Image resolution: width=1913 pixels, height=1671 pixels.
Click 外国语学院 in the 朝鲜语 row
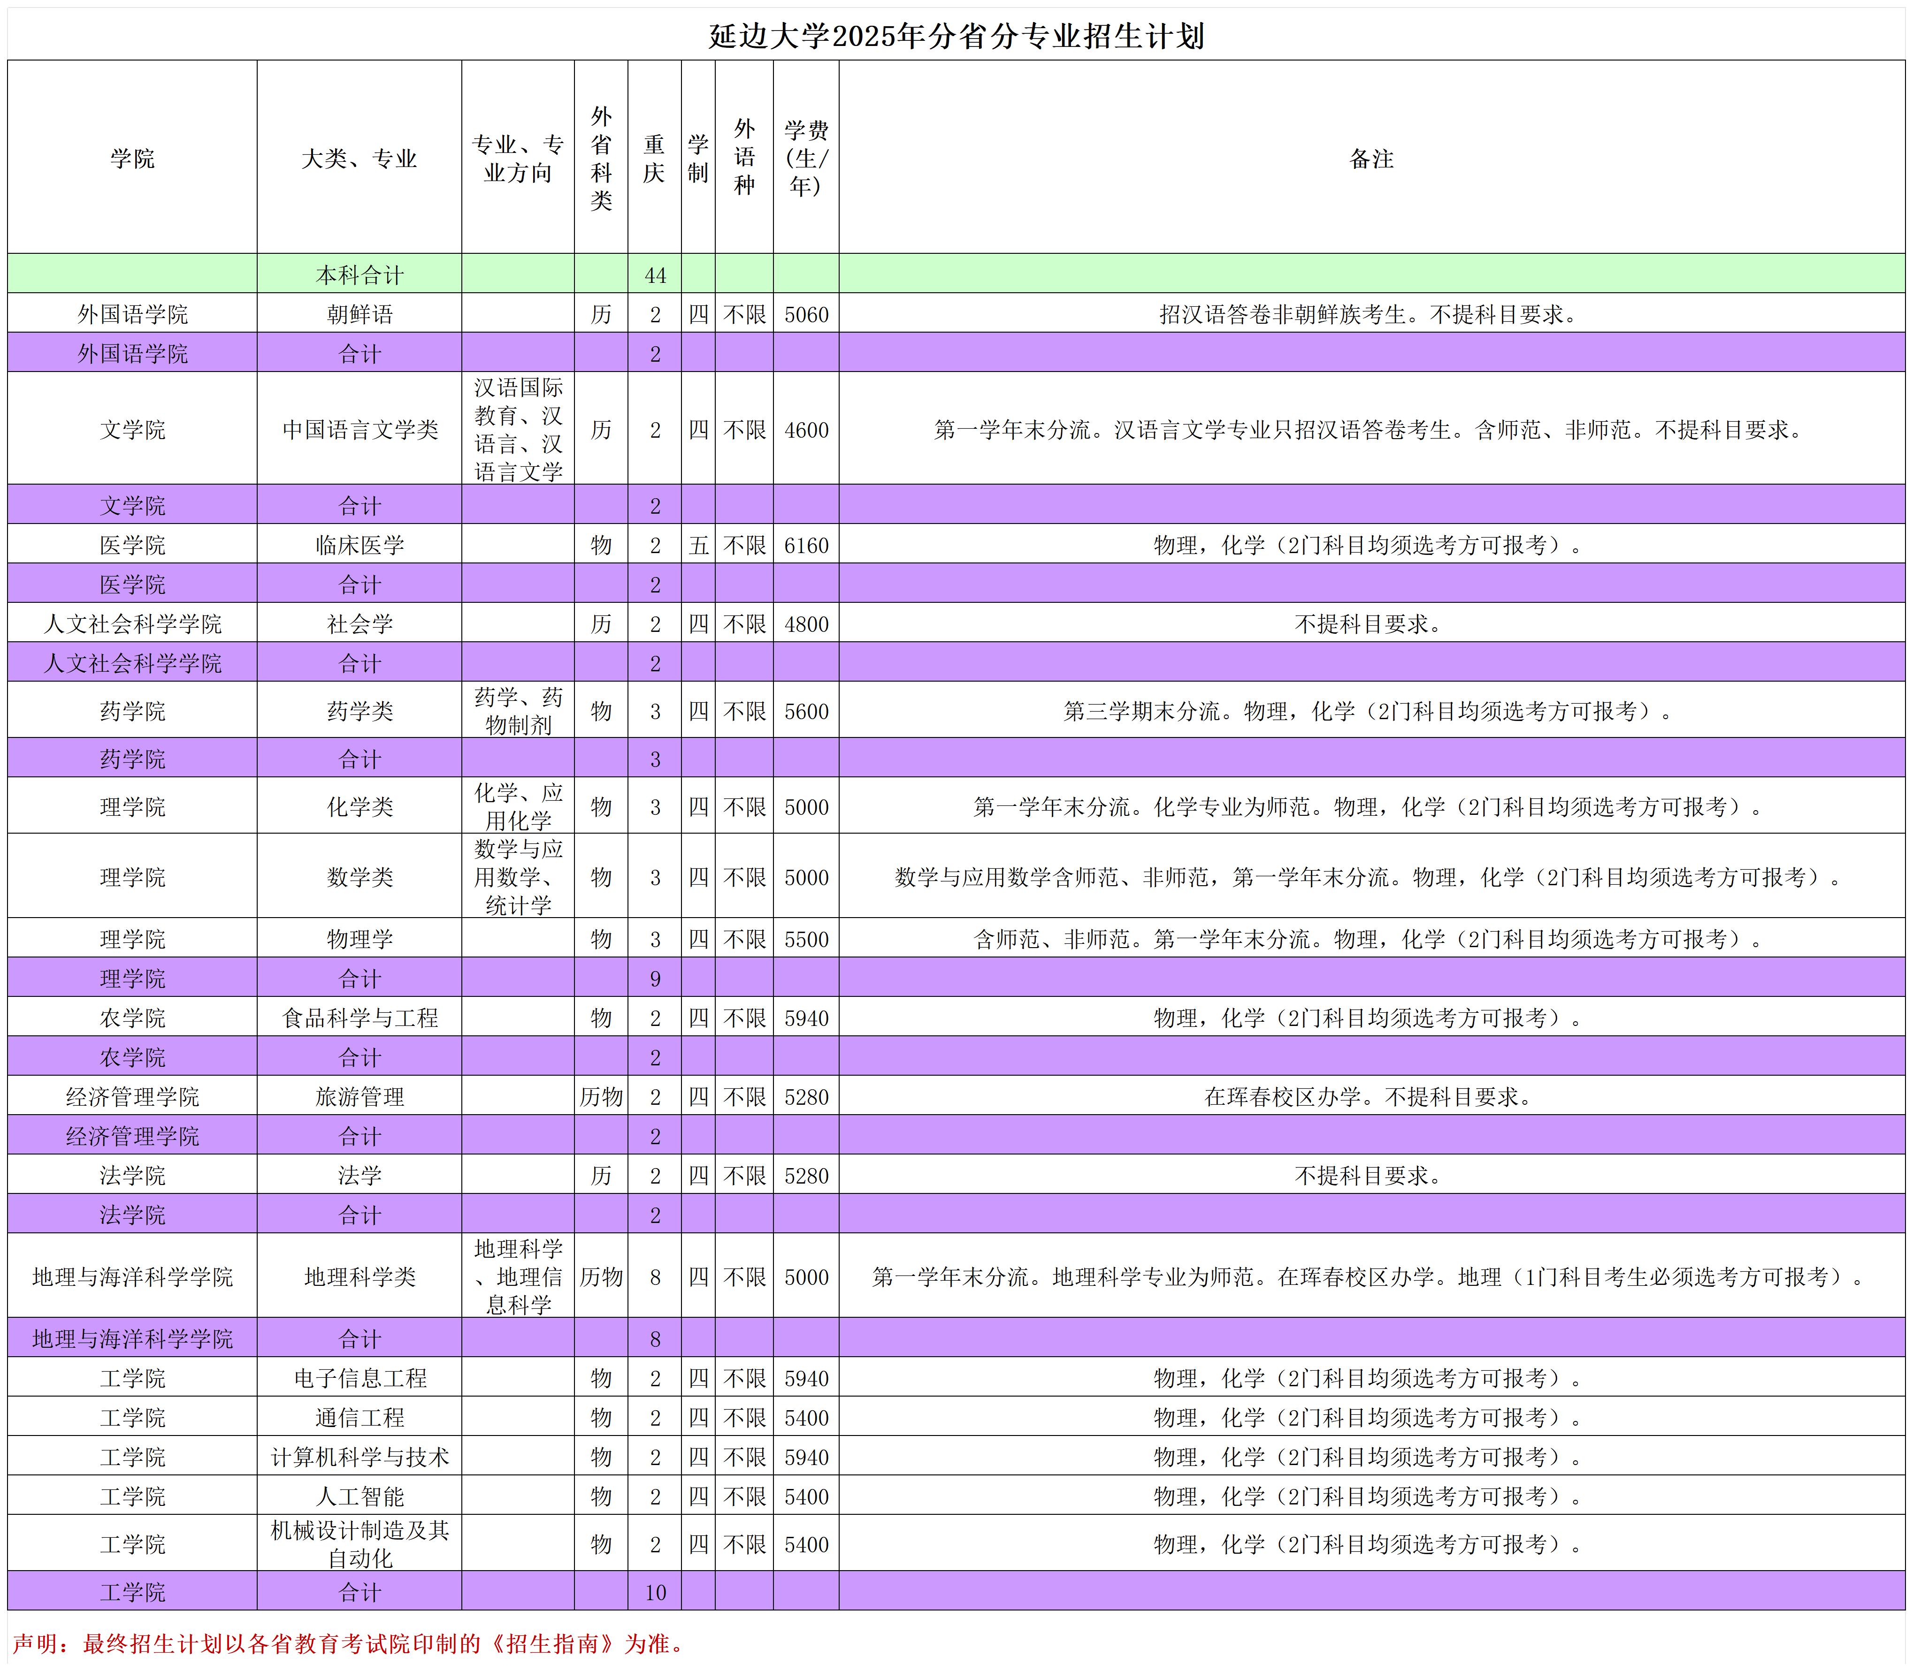point(132,313)
